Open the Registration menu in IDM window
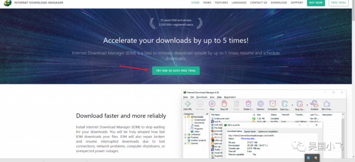The image size is (355, 162). point(230,97)
